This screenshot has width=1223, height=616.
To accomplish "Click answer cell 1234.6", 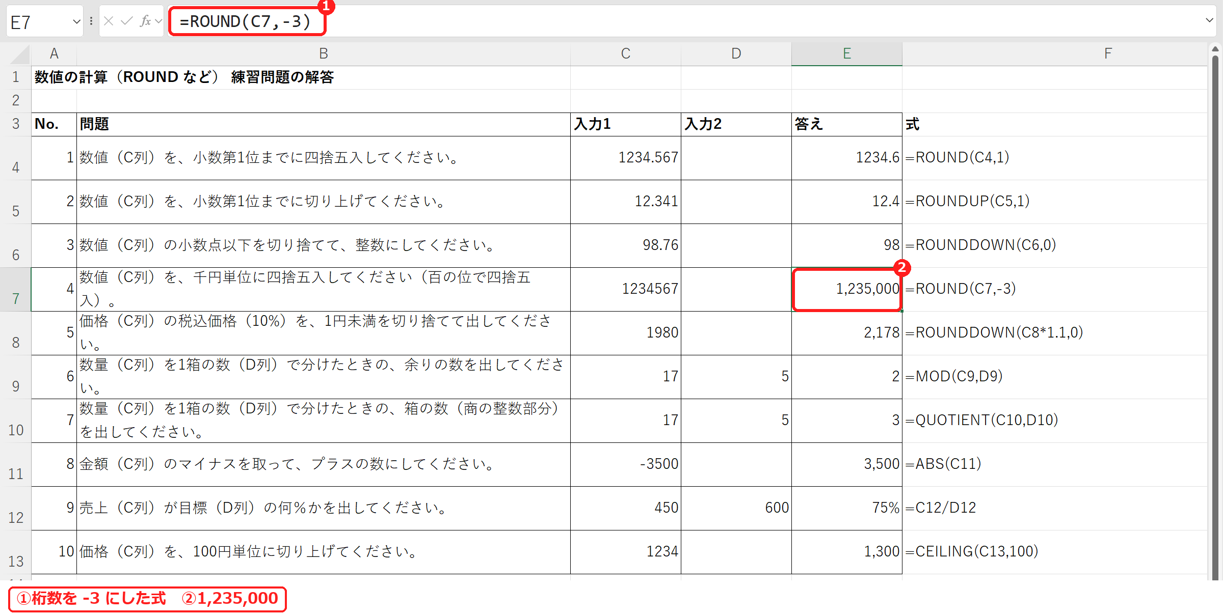I will pos(847,158).
